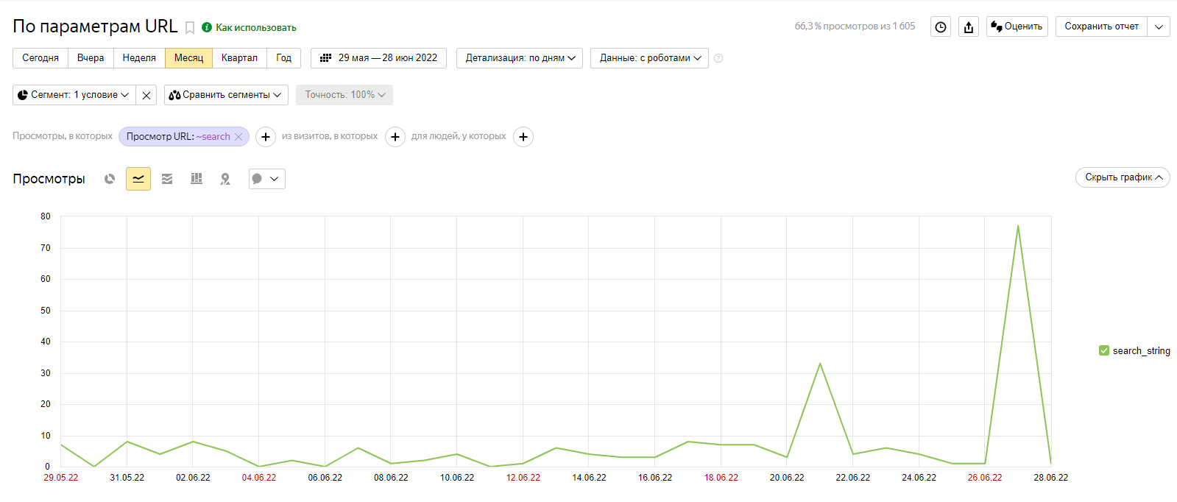The height and width of the screenshot is (502, 1177).
Task: Switch to stacked area chart icon
Action: 167,179
